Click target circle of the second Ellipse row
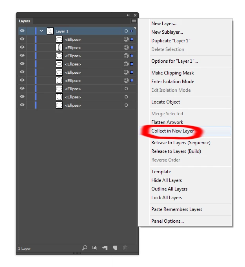This screenshot has width=245, height=267. pos(126,47)
